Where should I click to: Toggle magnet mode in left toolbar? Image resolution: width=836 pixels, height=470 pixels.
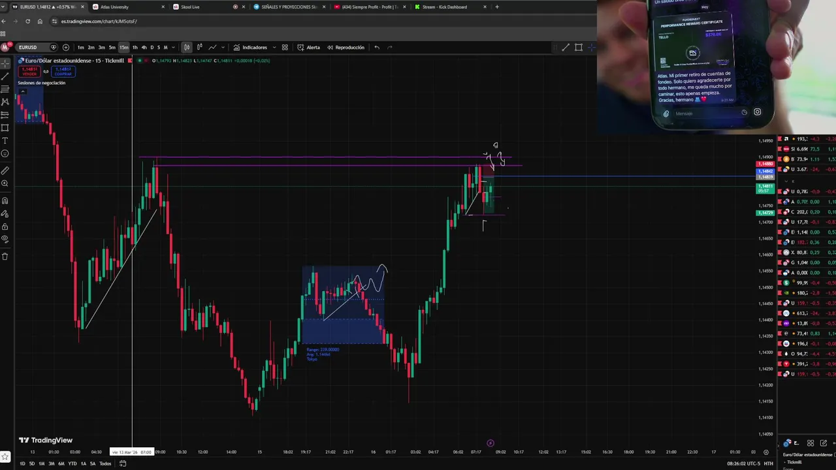point(5,200)
